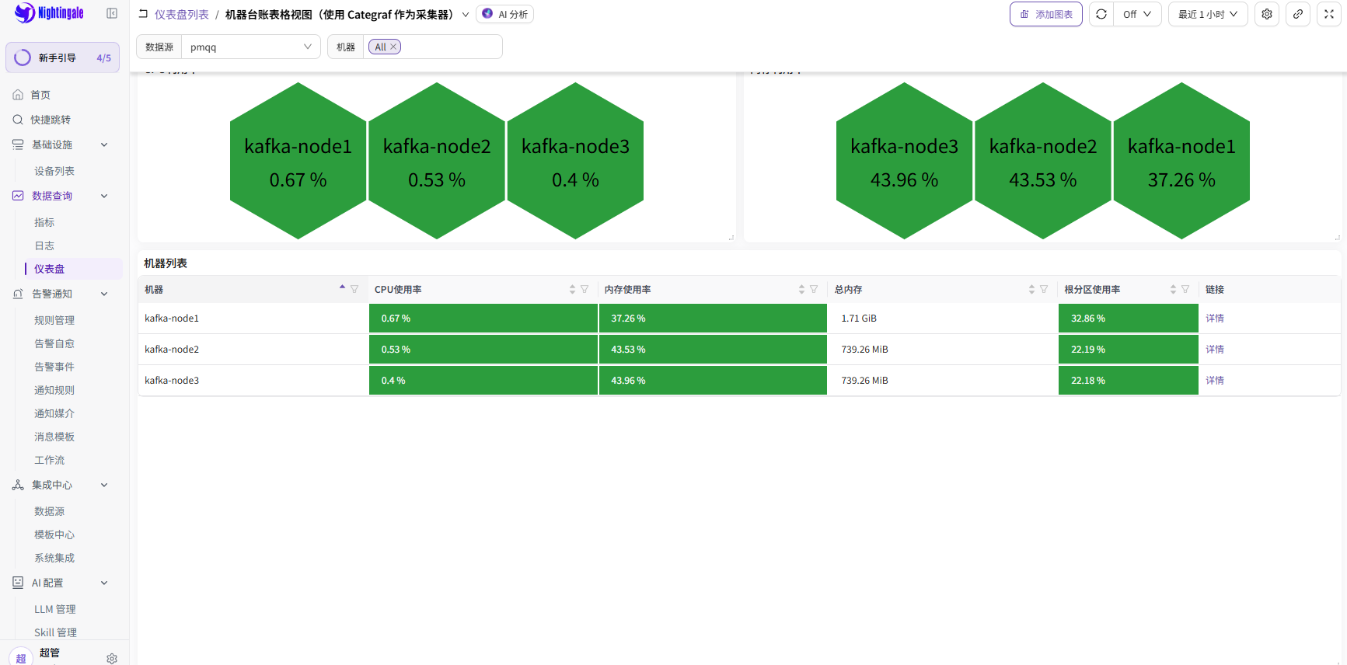Click filter icon in 机器 column header
The height and width of the screenshot is (665, 1347).
(x=354, y=289)
